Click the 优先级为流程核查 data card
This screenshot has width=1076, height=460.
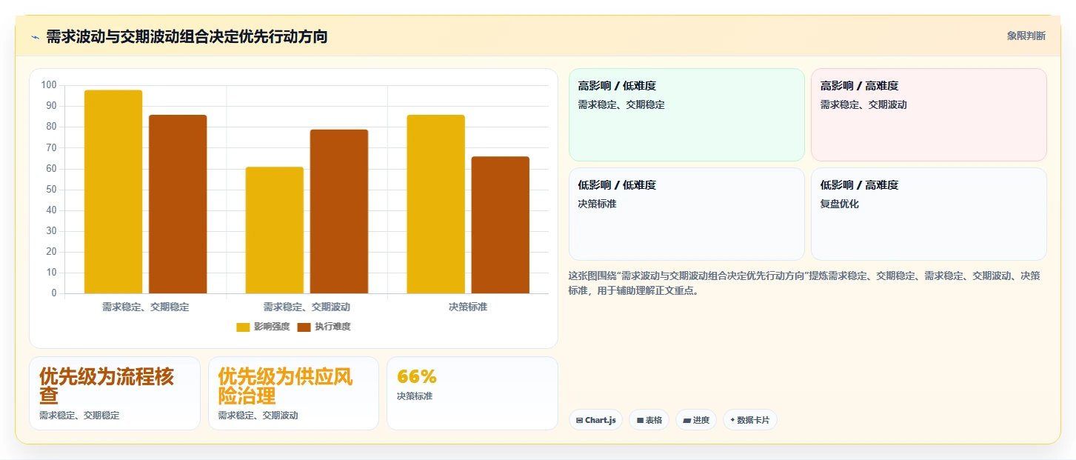pyautogui.click(x=115, y=393)
